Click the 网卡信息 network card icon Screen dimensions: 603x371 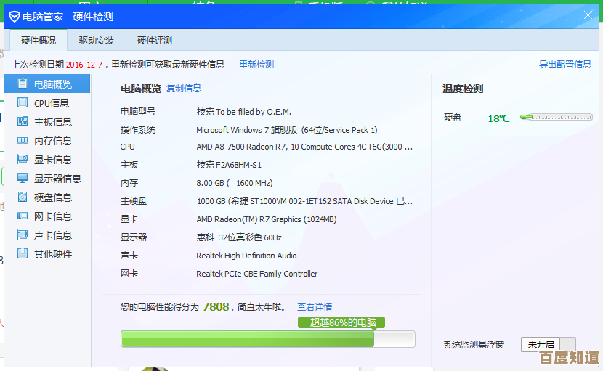(x=23, y=216)
